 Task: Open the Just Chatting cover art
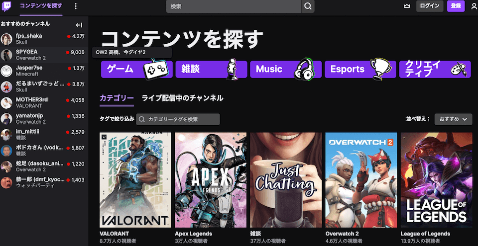(286, 180)
